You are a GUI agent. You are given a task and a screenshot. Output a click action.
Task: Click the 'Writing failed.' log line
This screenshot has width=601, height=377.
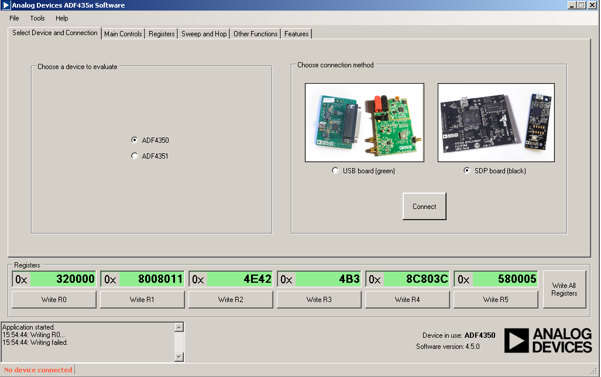pos(35,342)
